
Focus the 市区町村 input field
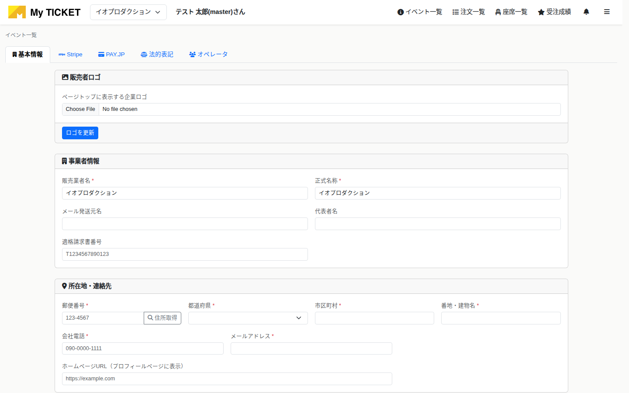(374, 318)
